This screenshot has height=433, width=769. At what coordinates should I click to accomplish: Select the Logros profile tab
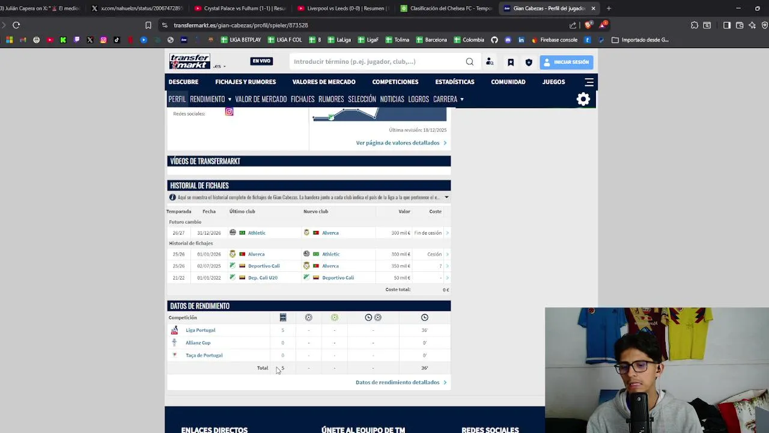(419, 99)
